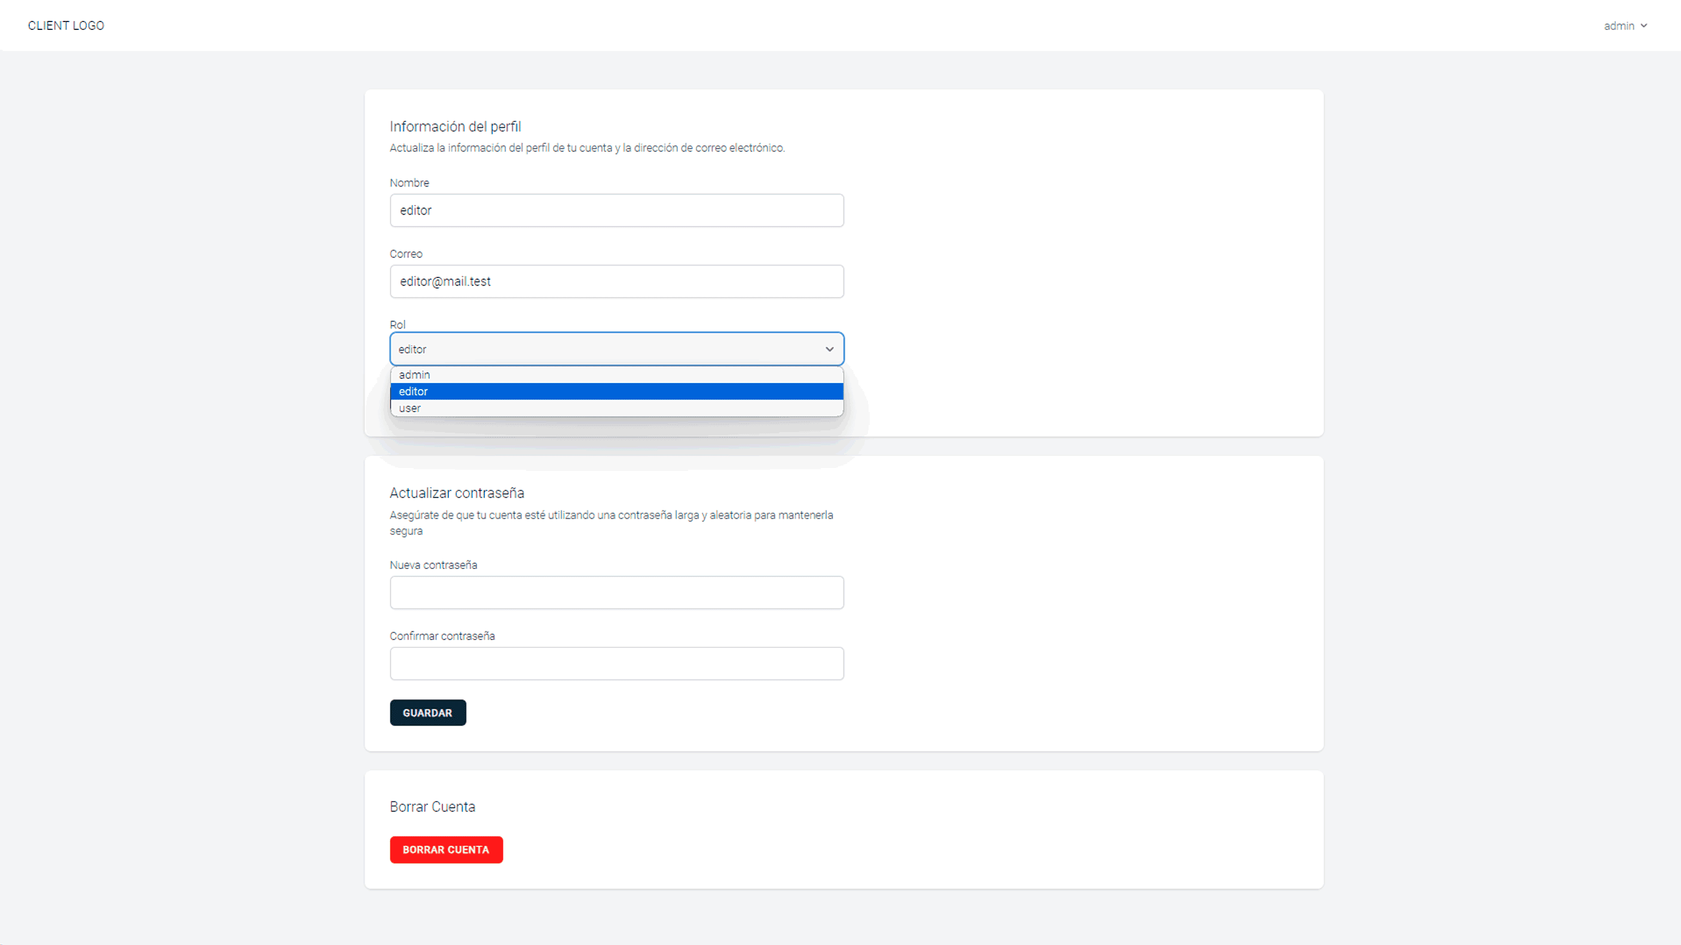Viewport: 1681px width, 945px height.
Task: Click the Nueva contraseña field
Action: (x=616, y=592)
